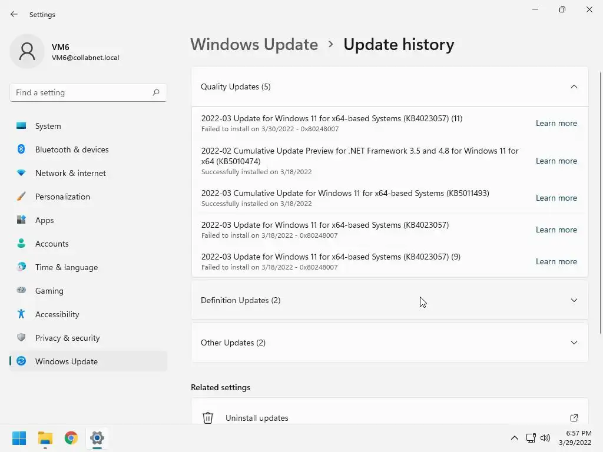Open the network tray icon
603x452 pixels.
[531, 438]
